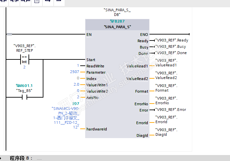
Task: Click comparison value 2 under Int contact
Action: click(x=24, y=67)
